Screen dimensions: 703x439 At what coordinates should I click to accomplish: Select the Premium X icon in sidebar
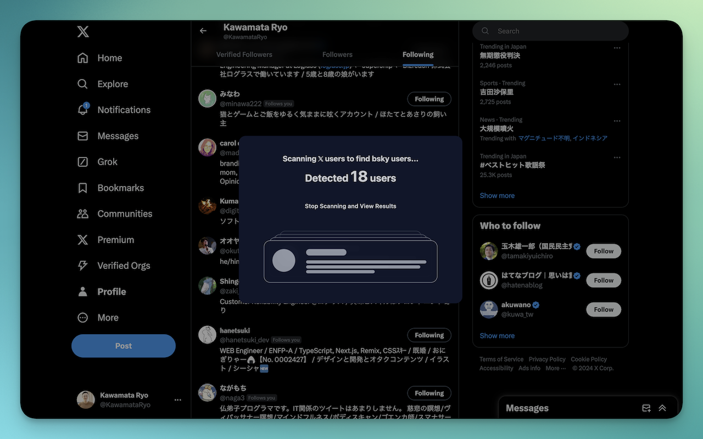coord(82,240)
